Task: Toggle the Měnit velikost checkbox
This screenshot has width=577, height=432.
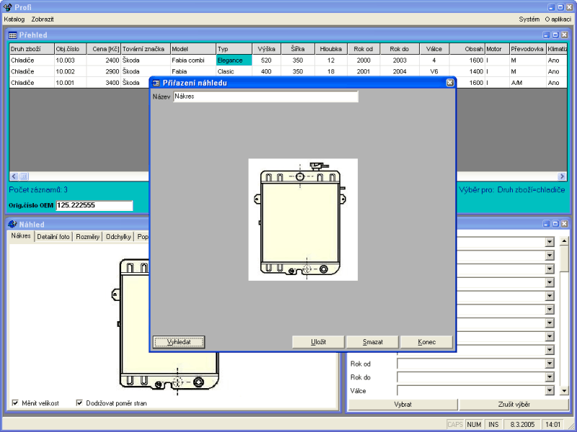Action: tap(16, 403)
